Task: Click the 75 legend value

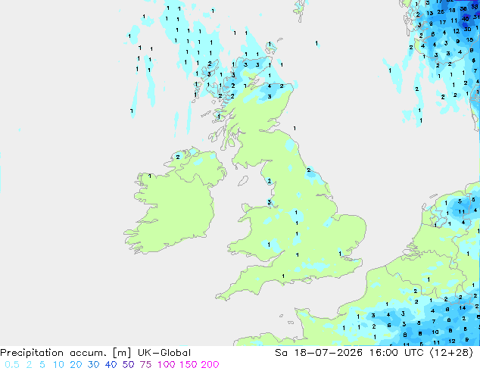Action: tap(145, 365)
